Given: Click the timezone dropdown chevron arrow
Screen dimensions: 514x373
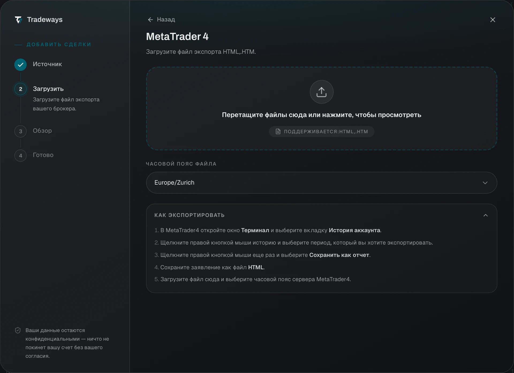Looking at the screenshot, I should point(485,183).
